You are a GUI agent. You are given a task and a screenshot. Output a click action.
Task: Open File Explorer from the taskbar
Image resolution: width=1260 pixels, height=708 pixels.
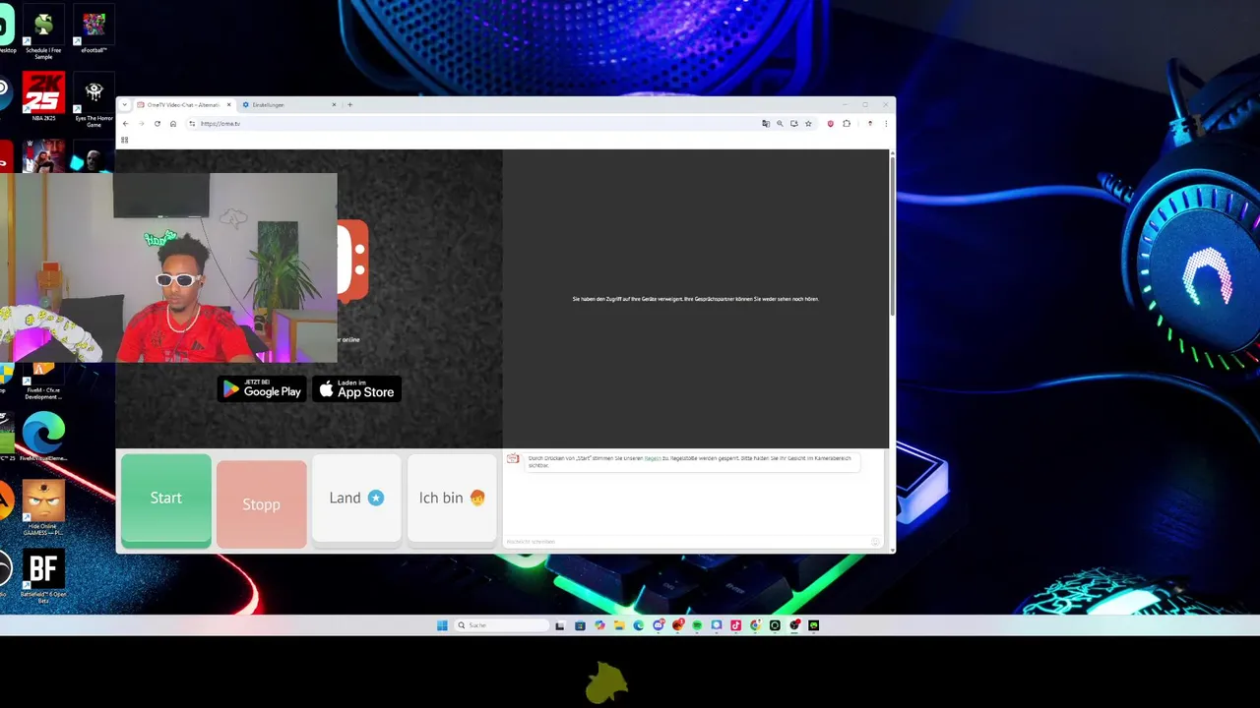[x=619, y=625]
